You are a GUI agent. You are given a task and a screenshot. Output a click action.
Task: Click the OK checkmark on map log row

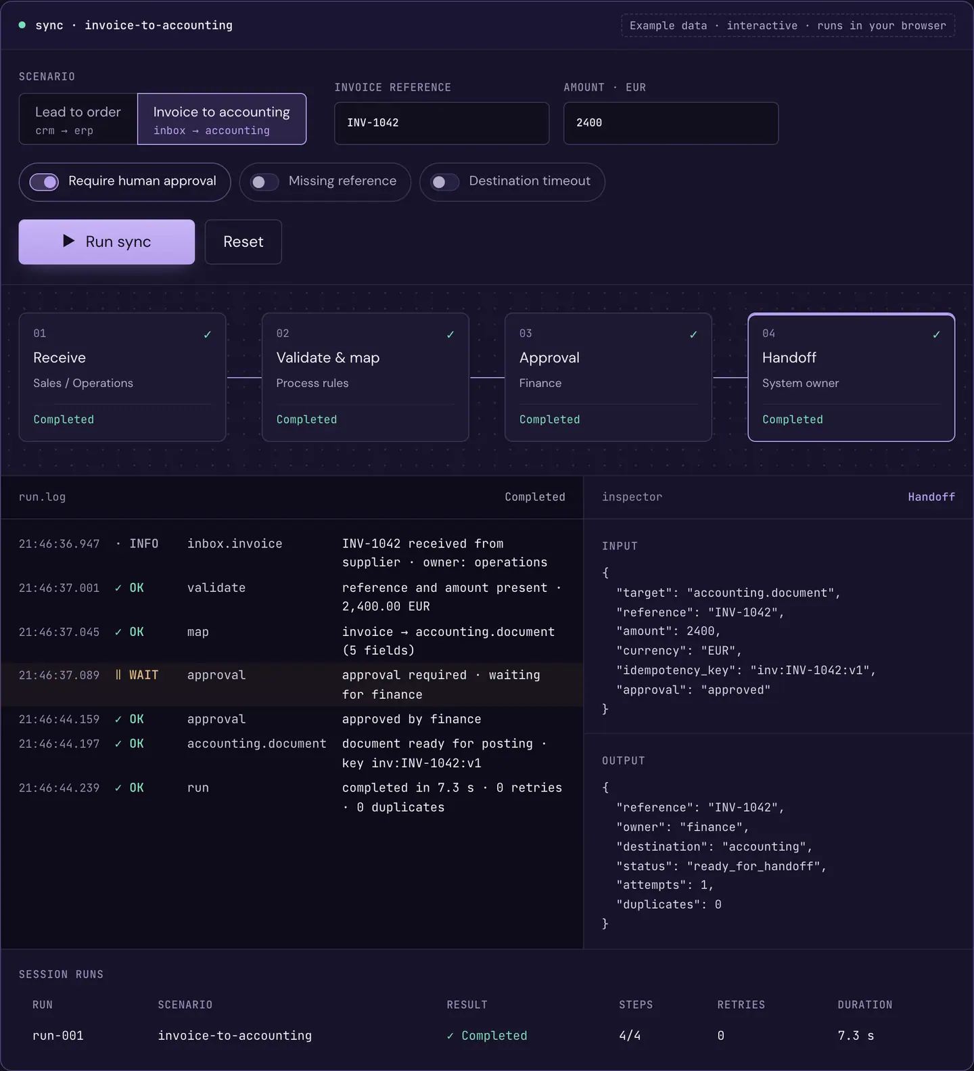click(x=118, y=632)
